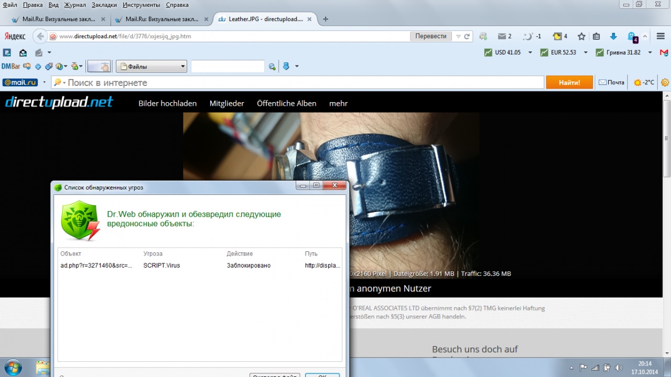Open the downloads arrow icon
671x377 pixels.
coord(613,37)
